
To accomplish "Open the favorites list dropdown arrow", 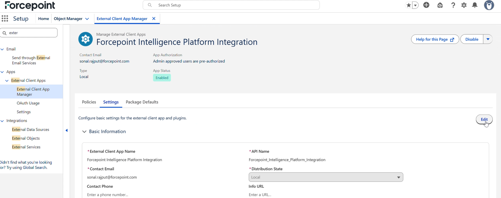I will tap(415, 5).
